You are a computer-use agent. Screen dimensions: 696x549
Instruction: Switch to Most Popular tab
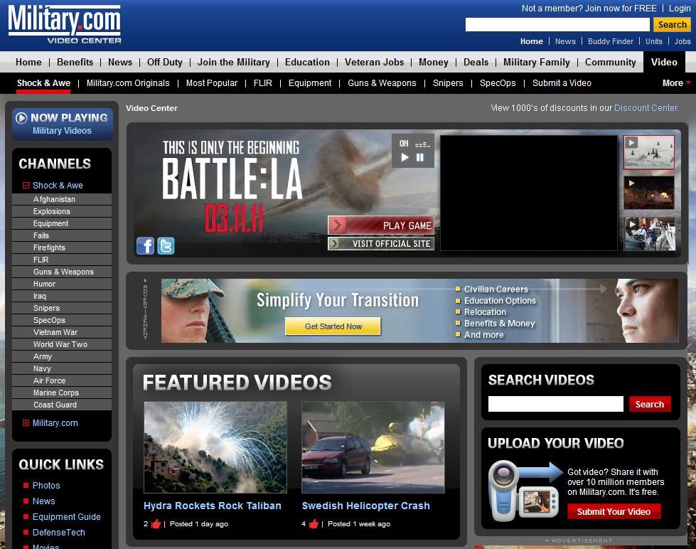(x=212, y=83)
